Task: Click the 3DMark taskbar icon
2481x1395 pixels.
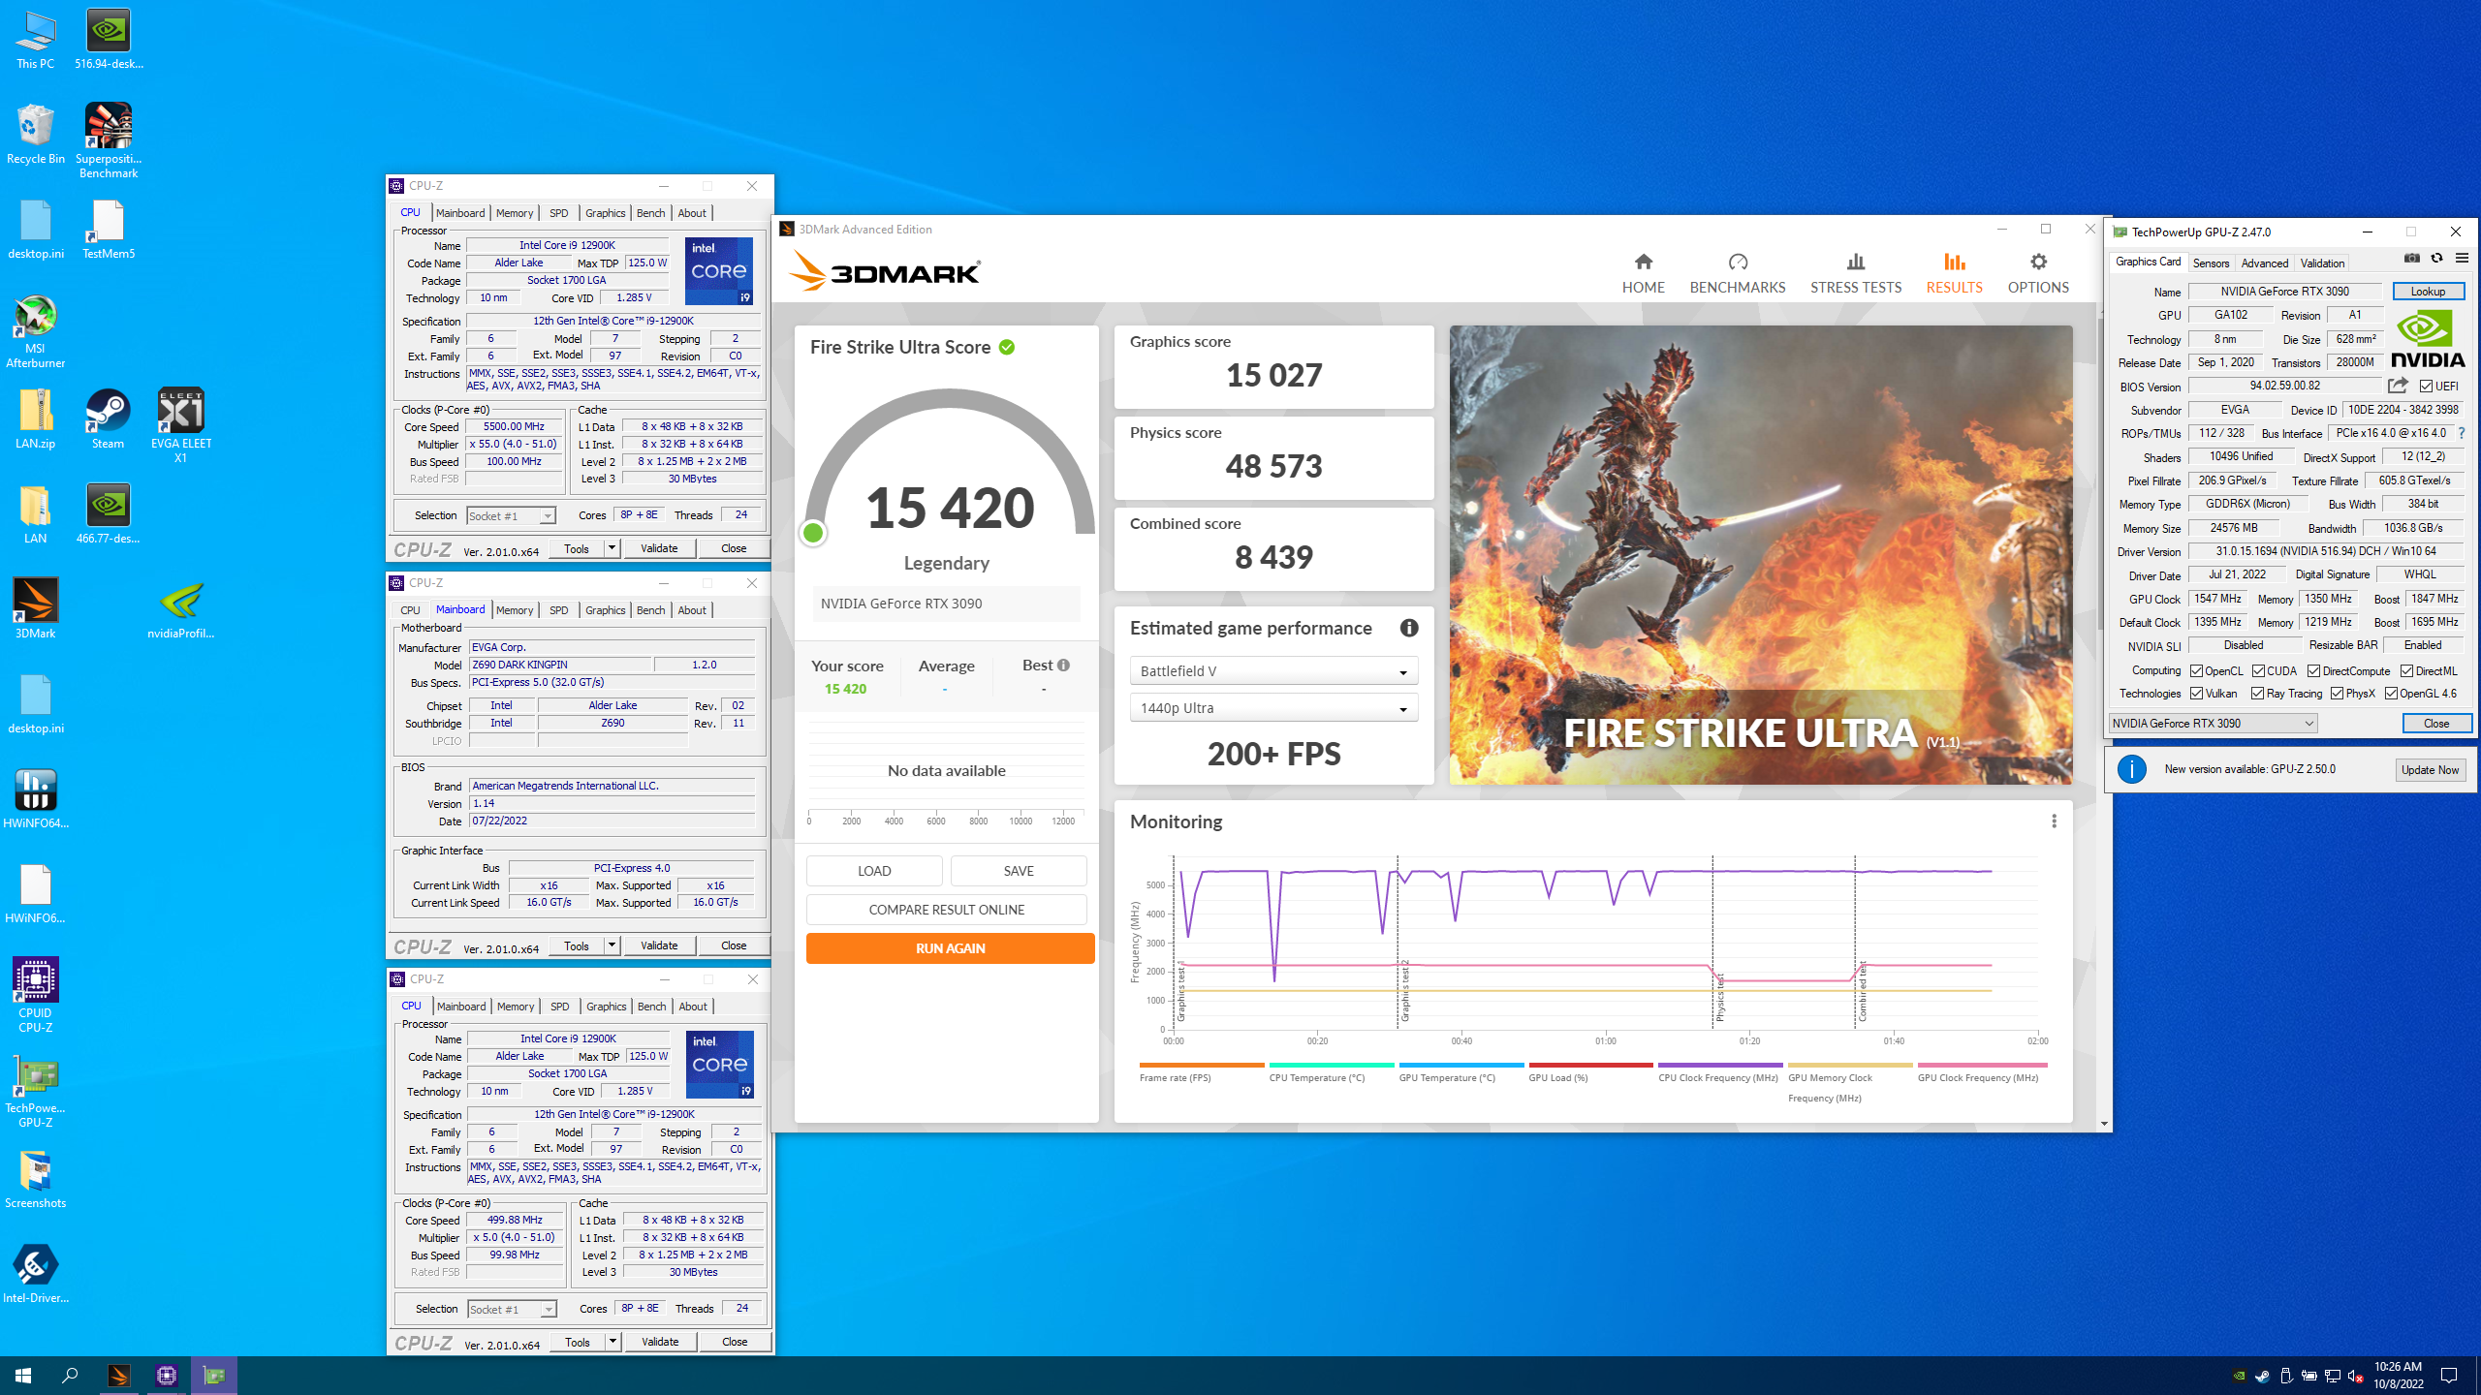Action: [x=119, y=1375]
